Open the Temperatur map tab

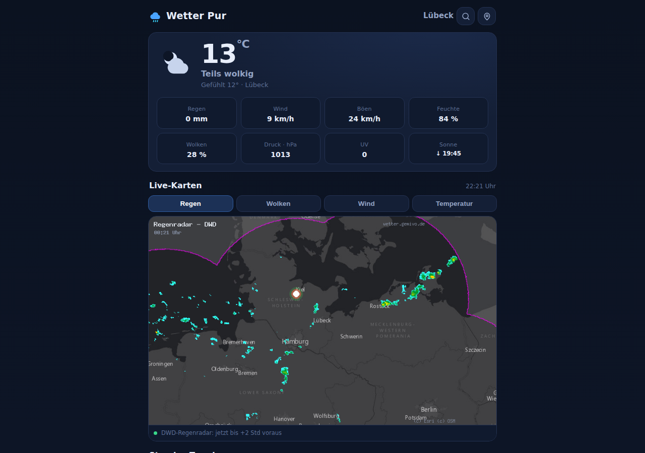click(455, 204)
